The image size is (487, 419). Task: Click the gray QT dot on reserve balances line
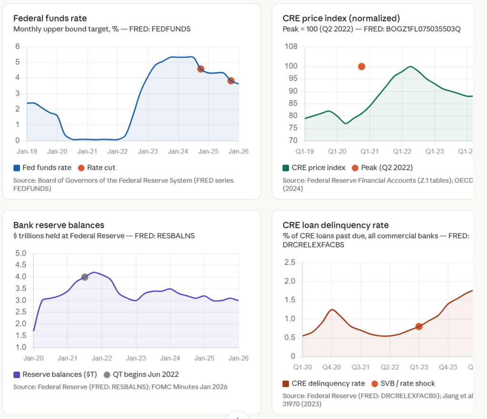[85, 277]
